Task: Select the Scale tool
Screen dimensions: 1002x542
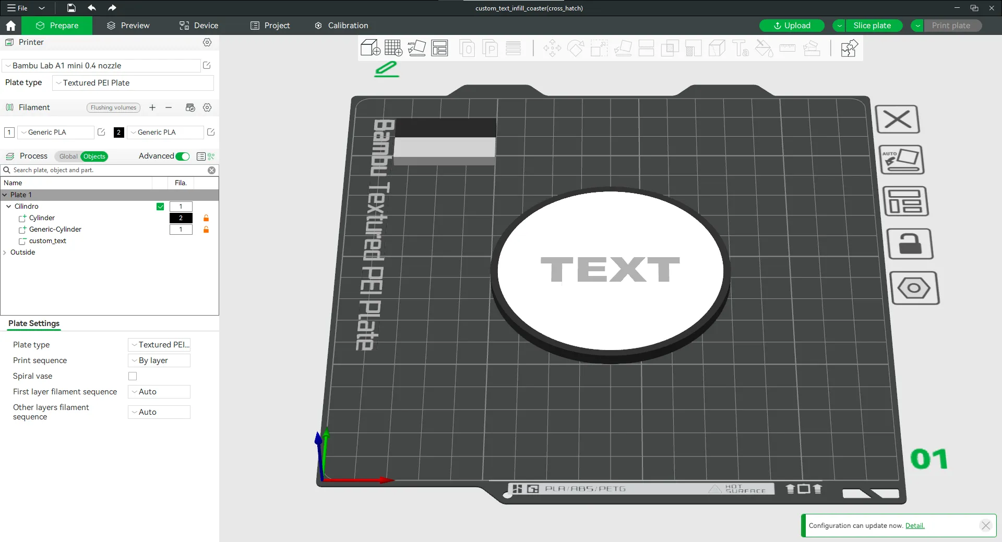Action: [599, 49]
